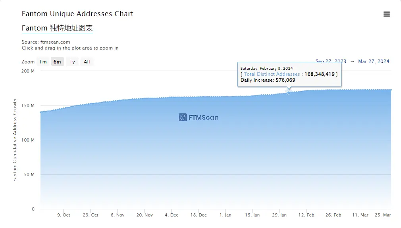Click the Daily Increase value in tooltip

click(x=285, y=80)
